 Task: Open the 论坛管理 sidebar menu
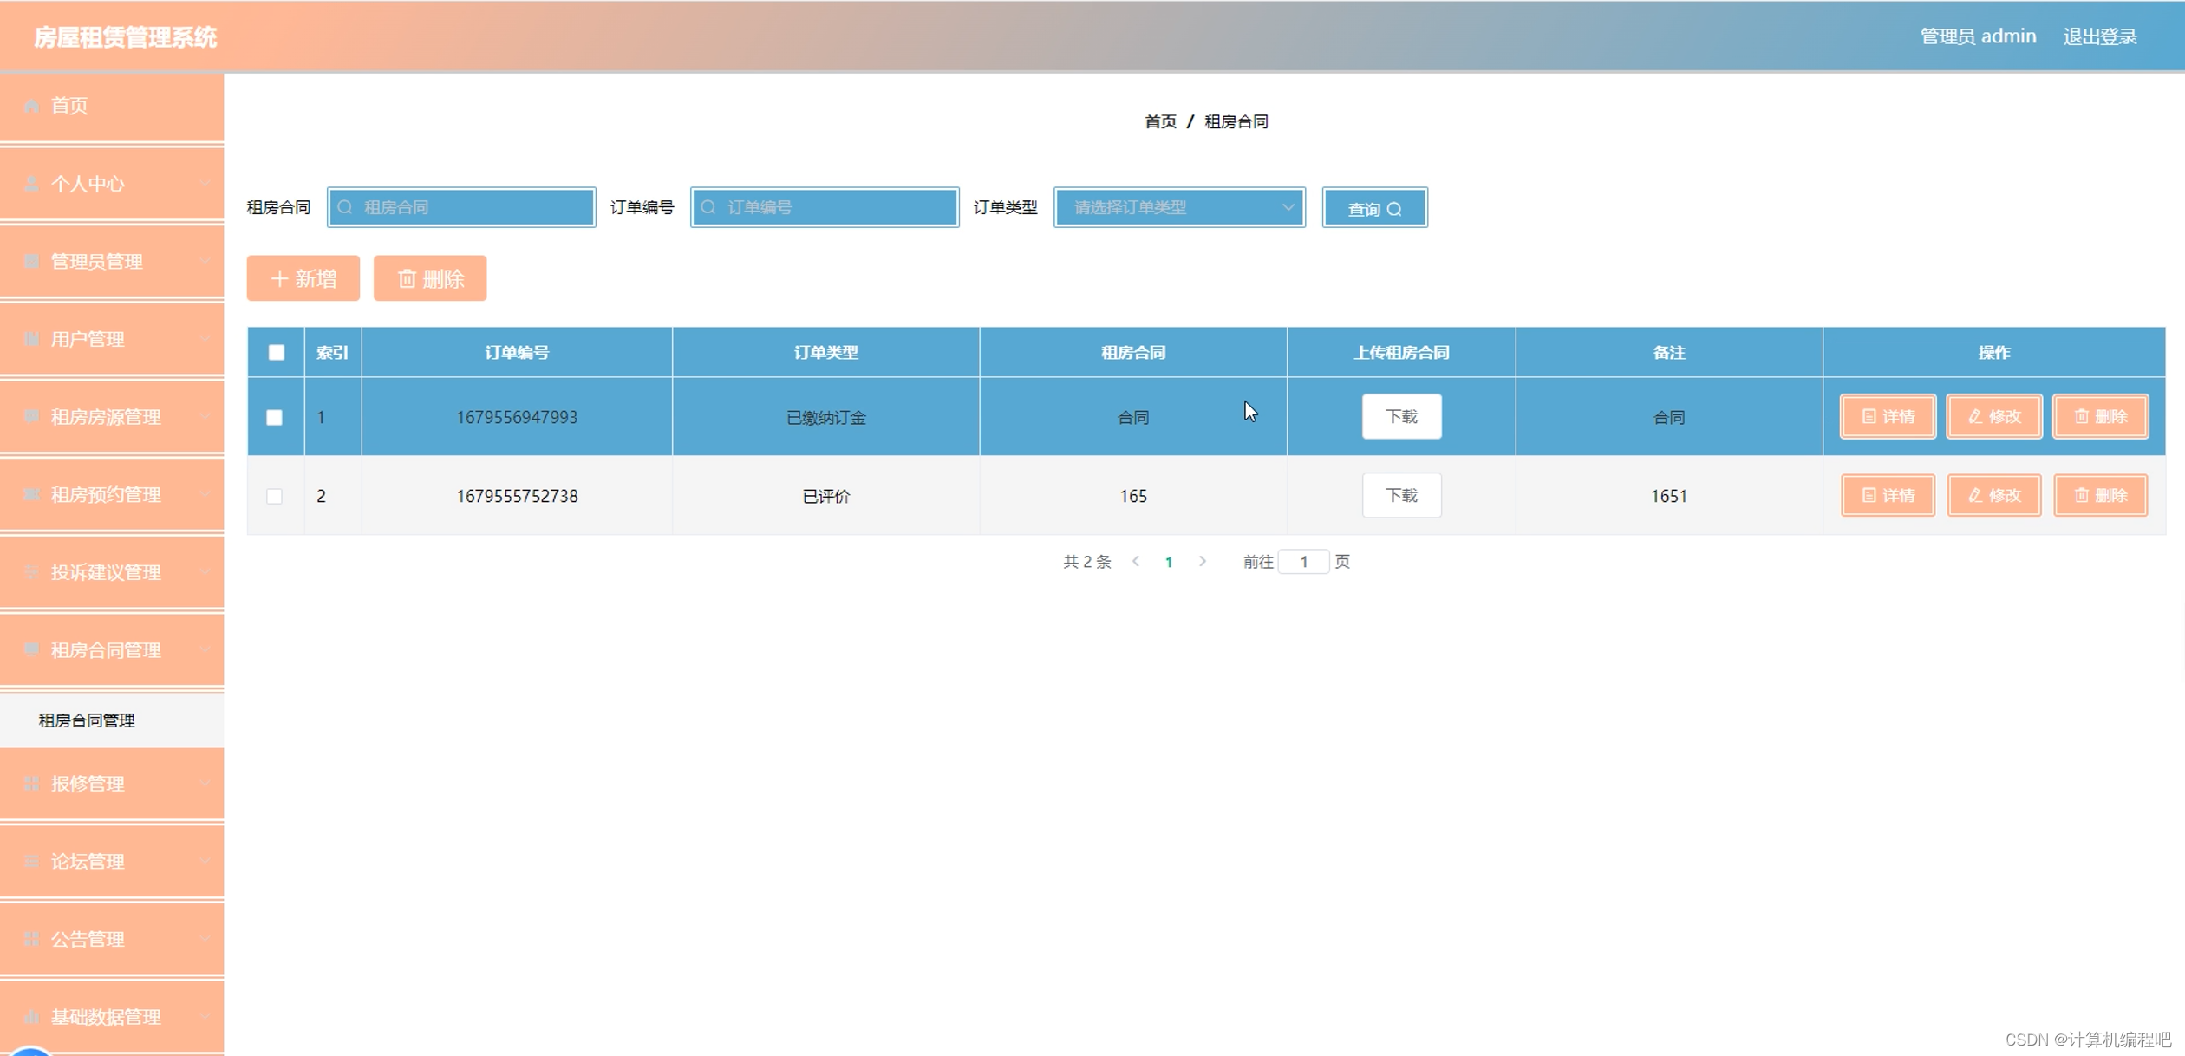(112, 861)
